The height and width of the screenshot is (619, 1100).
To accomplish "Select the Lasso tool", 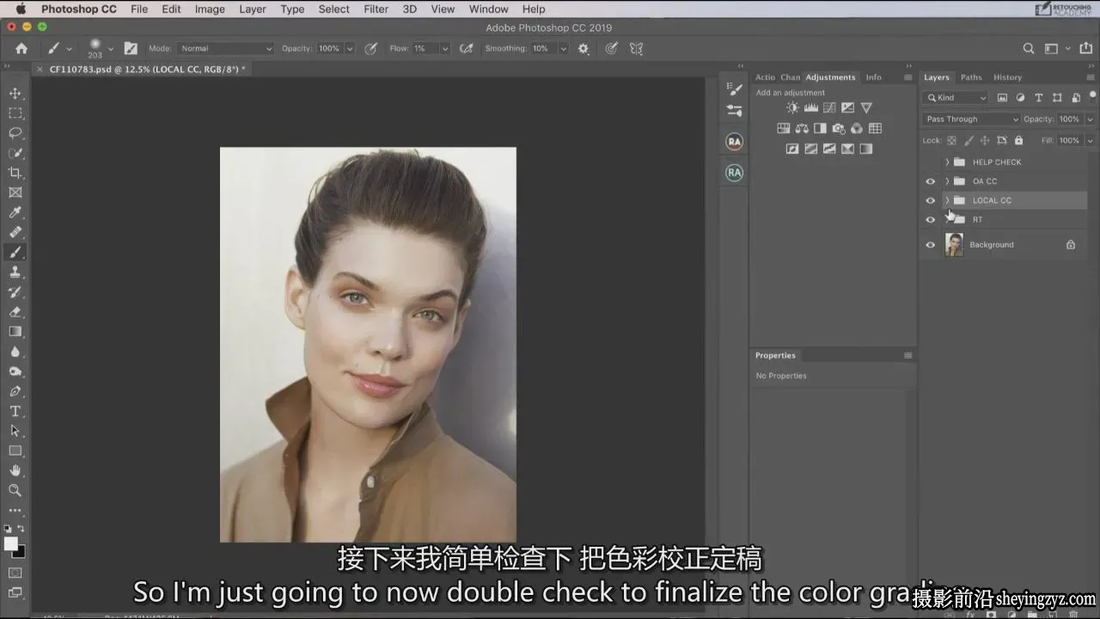I will [x=15, y=132].
